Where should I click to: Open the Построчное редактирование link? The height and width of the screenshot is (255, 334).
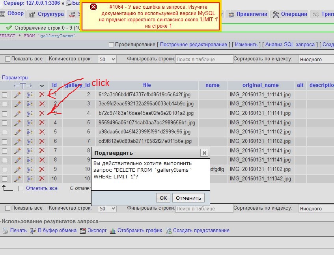coord(194,45)
